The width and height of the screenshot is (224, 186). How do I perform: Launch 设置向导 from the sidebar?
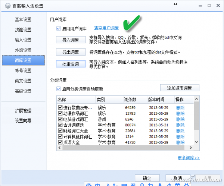[23, 121]
